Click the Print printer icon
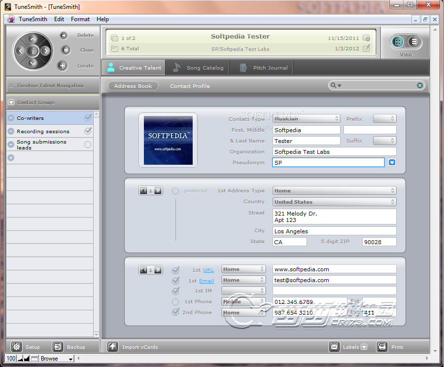The image size is (444, 367). click(382, 347)
